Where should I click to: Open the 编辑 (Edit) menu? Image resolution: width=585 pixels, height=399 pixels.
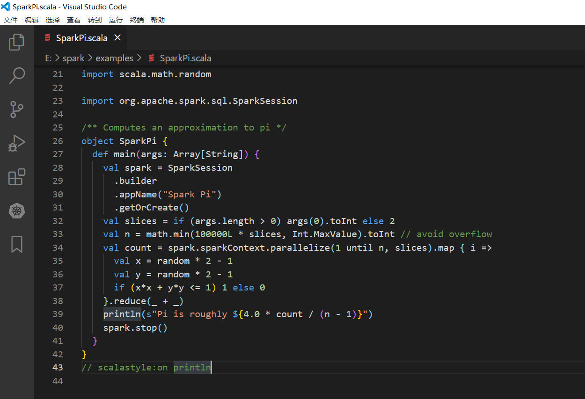coord(31,20)
